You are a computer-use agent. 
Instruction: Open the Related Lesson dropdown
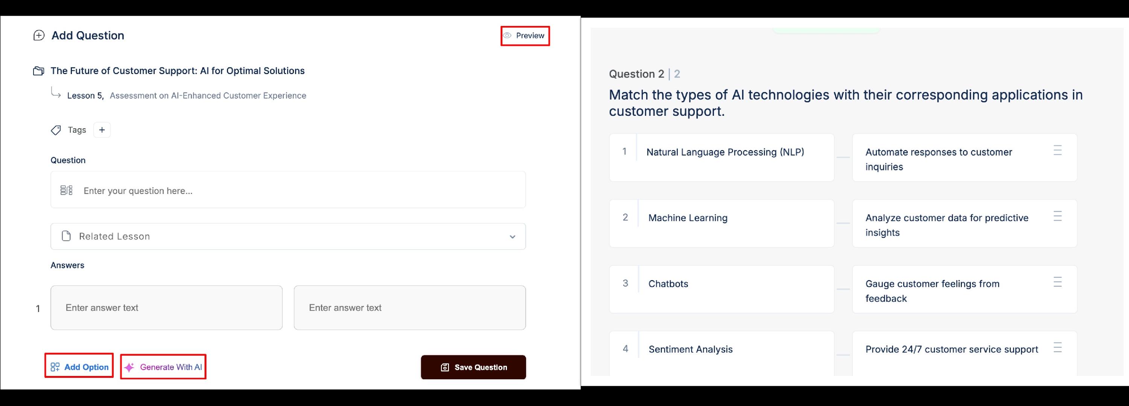coord(288,236)
